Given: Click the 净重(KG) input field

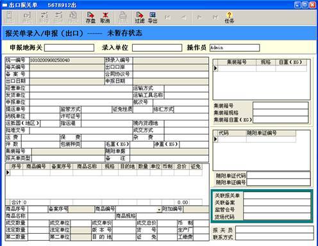Looking at the screenshot, I should pos(194,145).
